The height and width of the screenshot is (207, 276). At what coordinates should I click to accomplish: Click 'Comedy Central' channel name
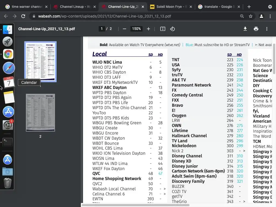click(187, 95)
